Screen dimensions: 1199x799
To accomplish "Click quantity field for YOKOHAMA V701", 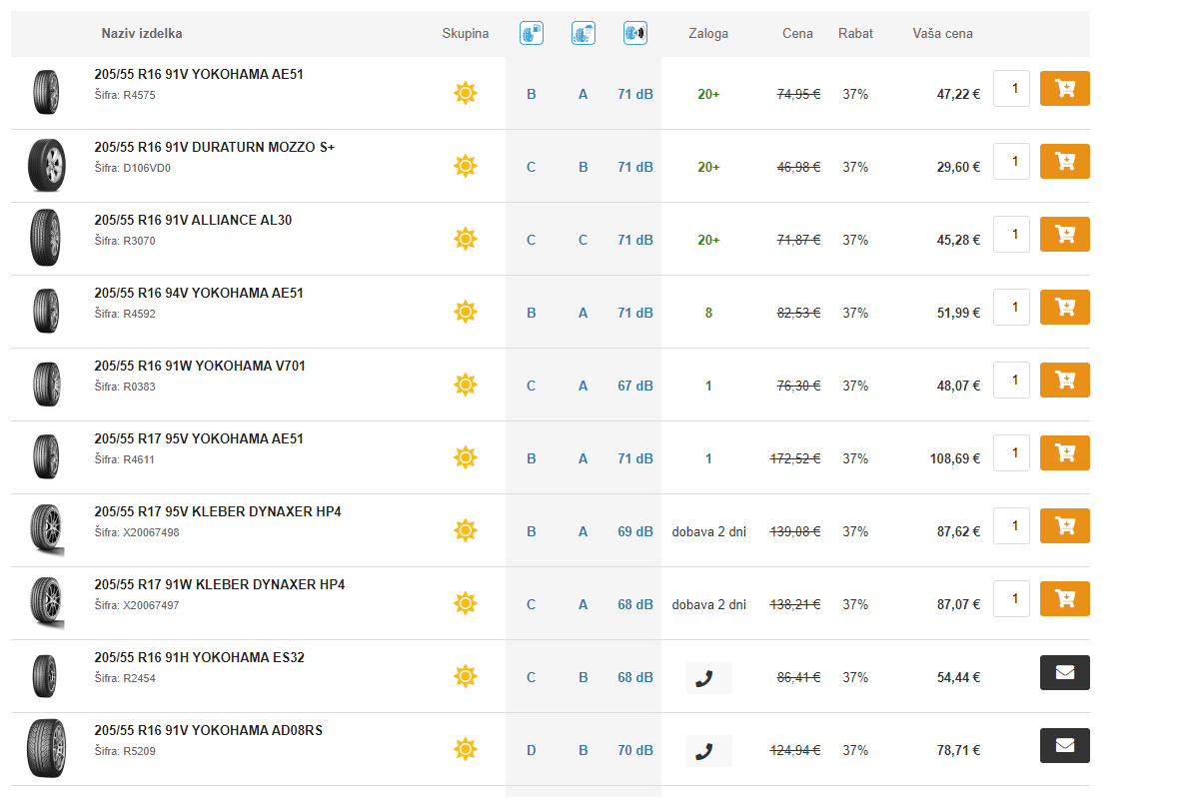I will click(x=1011, y=380).
